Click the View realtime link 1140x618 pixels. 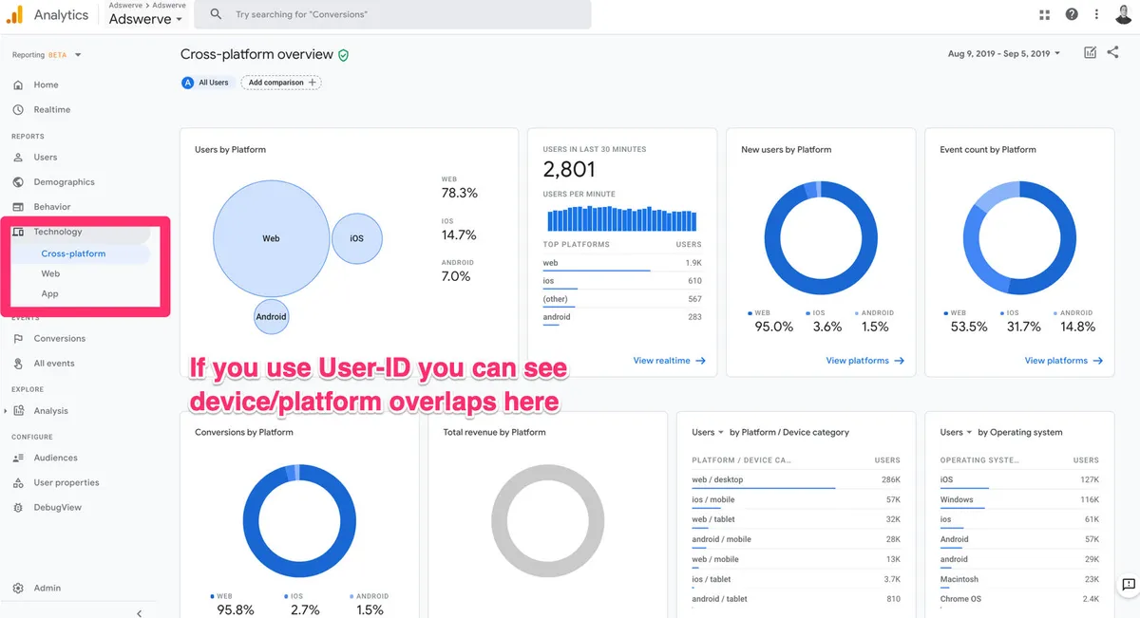[x=669, y=361]
